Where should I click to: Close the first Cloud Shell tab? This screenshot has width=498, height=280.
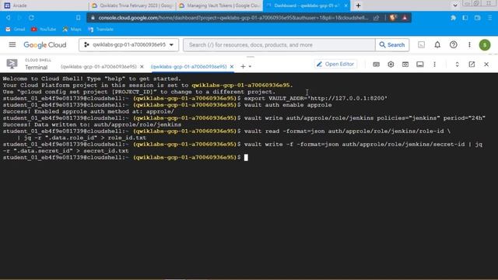point(142,67)
